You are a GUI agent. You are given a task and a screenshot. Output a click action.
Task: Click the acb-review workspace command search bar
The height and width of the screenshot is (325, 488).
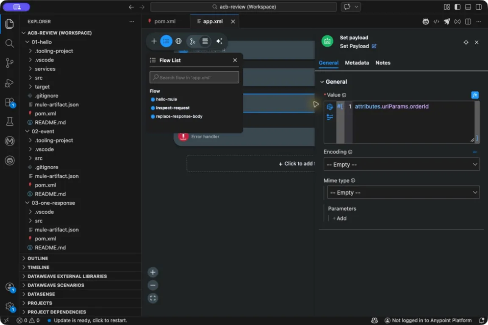click(244, 7)
